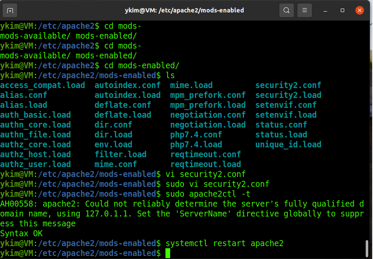Click mime.load file name
This screenshot has width=373, height=259.
coord(191,85)
